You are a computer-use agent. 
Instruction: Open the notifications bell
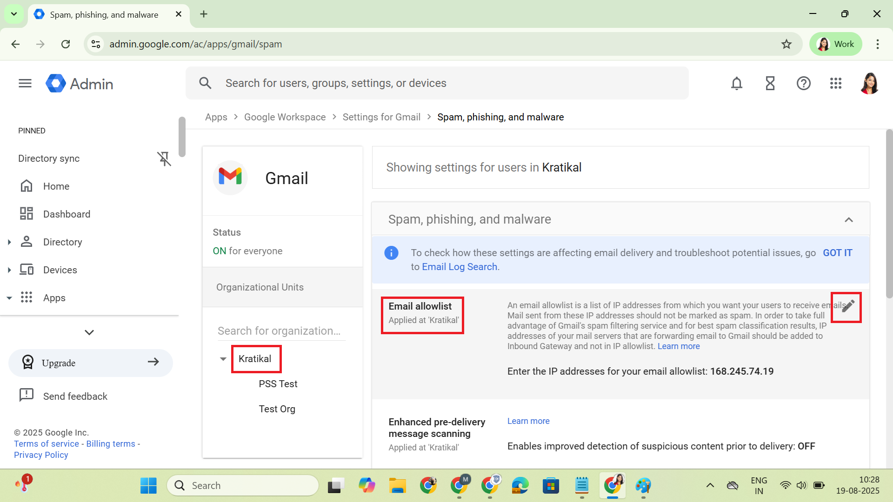(737, 83)
